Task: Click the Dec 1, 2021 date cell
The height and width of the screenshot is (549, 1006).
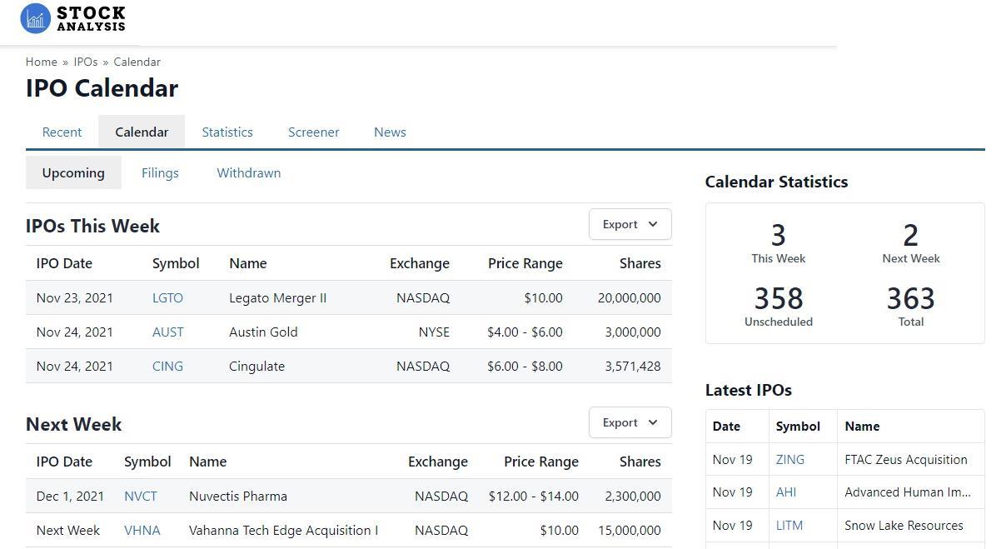Action: (70, 496)
